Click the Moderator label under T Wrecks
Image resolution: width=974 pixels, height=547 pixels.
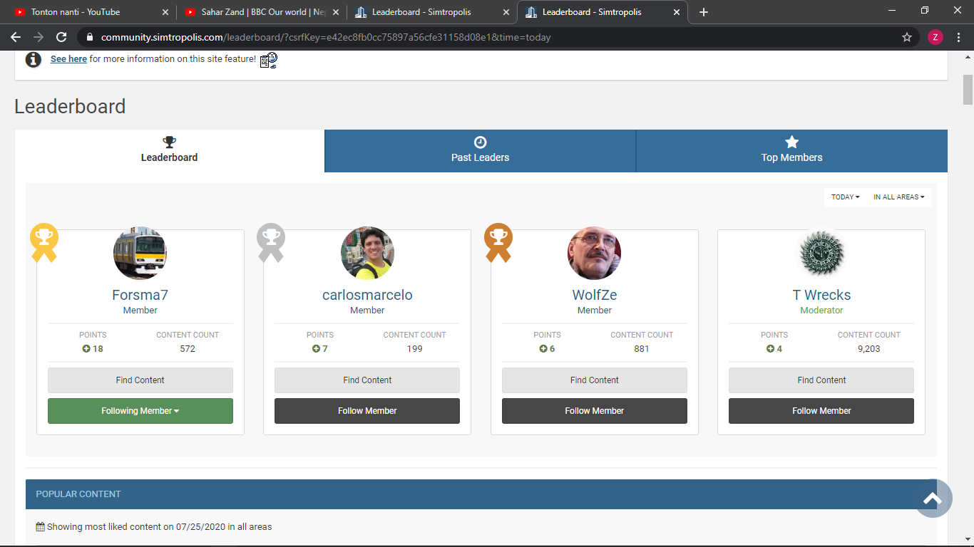pyautogui.click(x=821, y=311)
